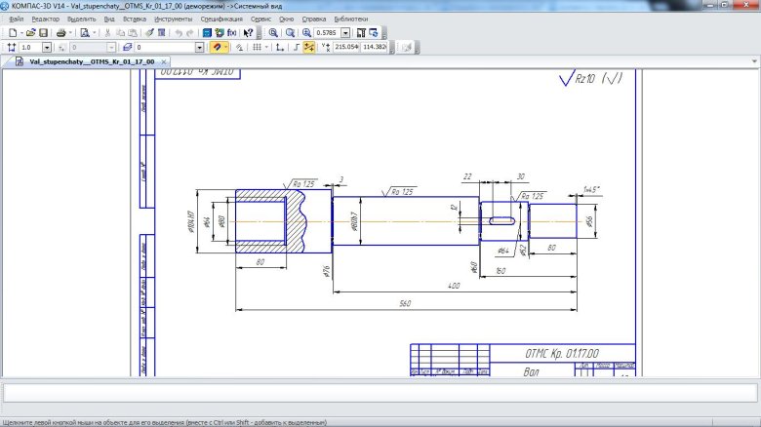Click the zoom window magnifier icon

coord(273,32)
